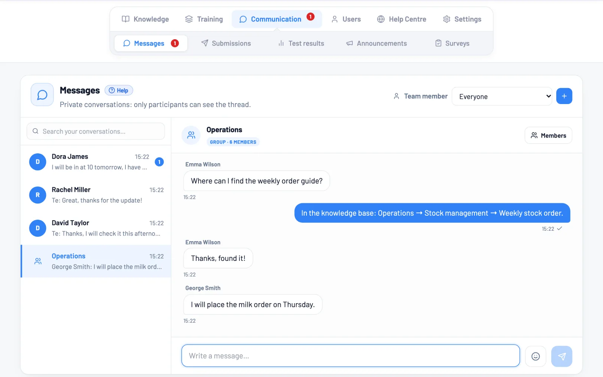This screenshot has height=377, width=603.
Task: Click Dora James avatar circle
Action: click(38, 162)
